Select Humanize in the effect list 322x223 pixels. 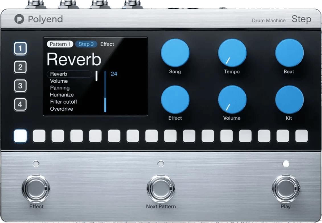[62, 95]
